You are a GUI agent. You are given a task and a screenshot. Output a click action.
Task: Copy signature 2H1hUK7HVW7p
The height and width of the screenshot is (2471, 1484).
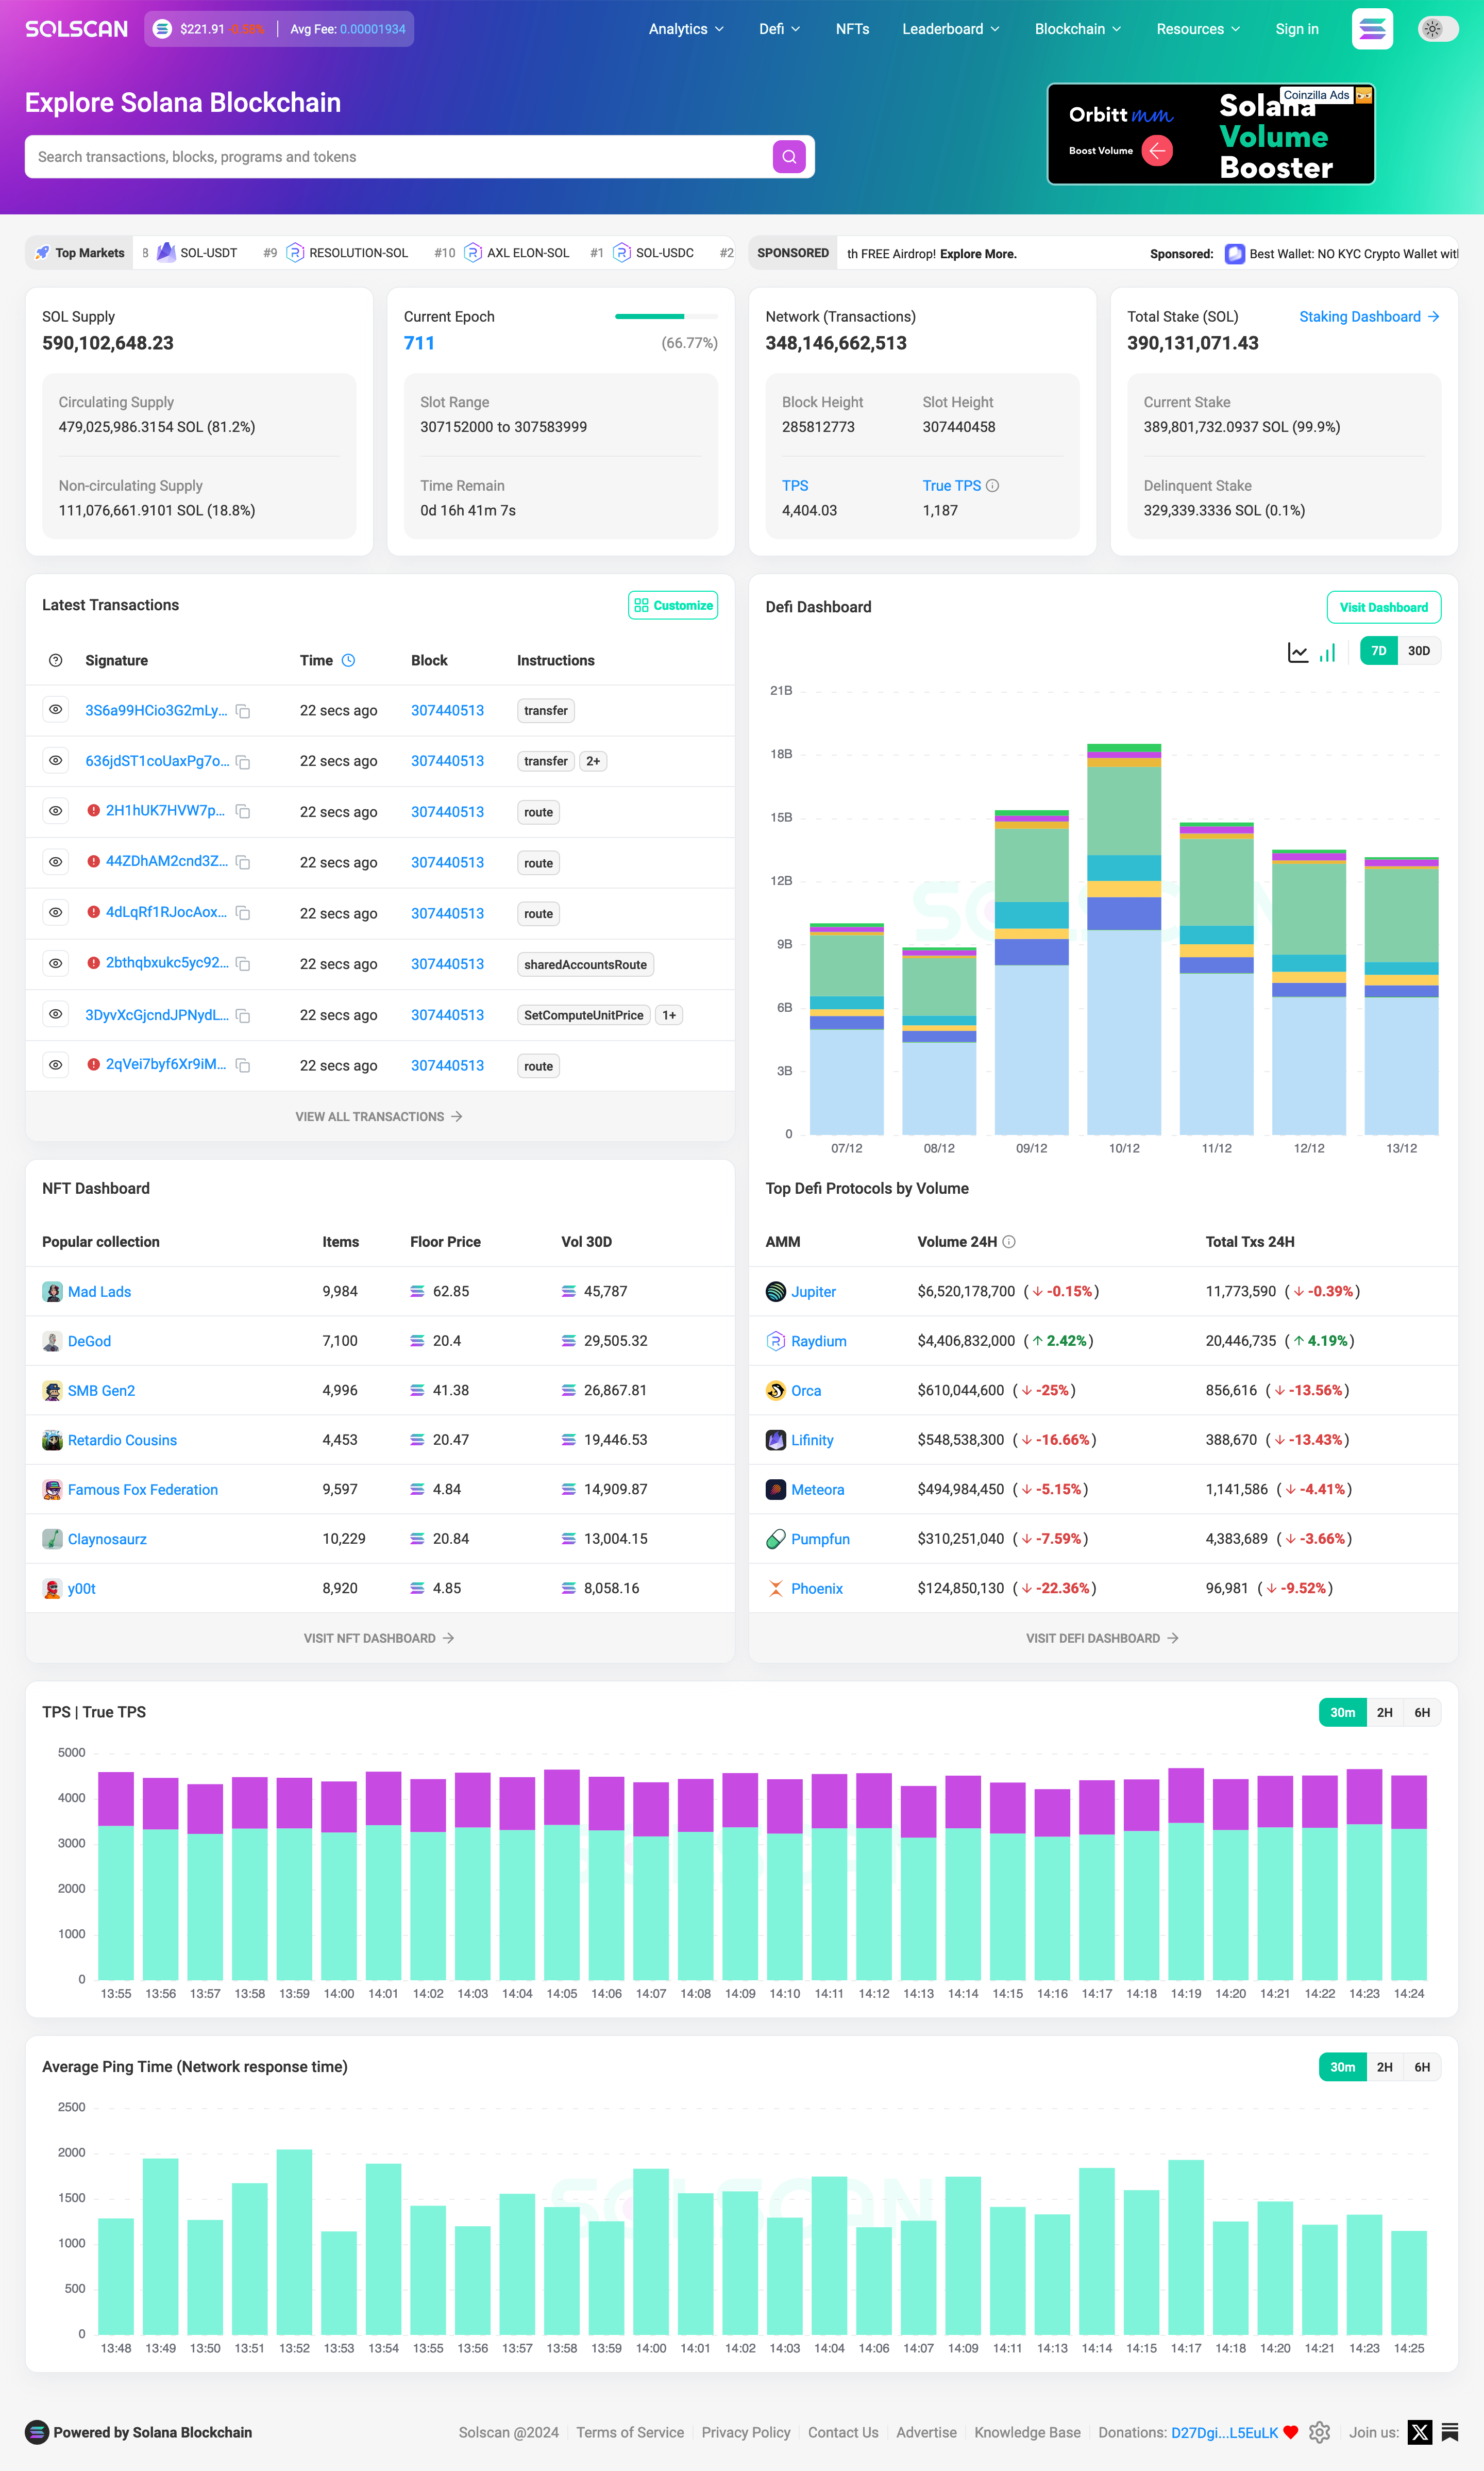click(x=243, y=812)
